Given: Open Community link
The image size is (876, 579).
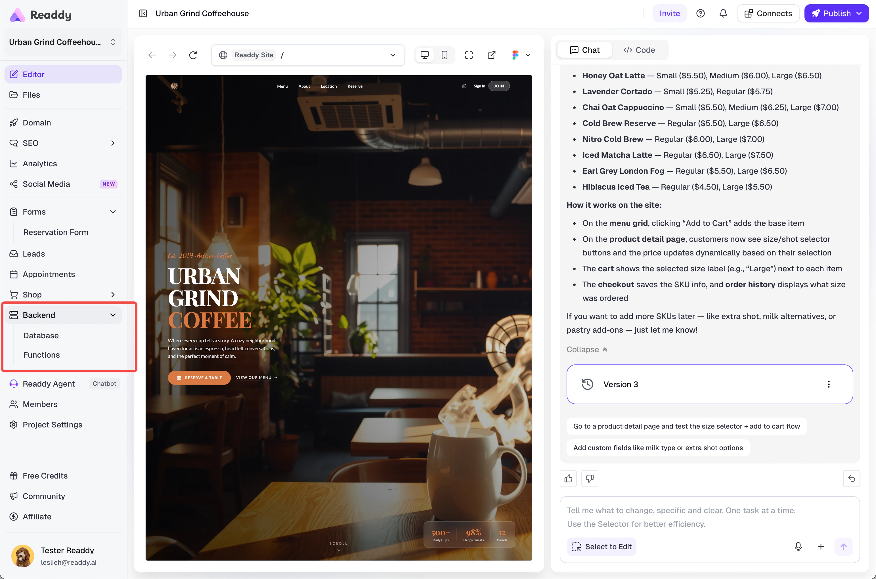Looking at the screenshot, I should click(x=63, y=496).
